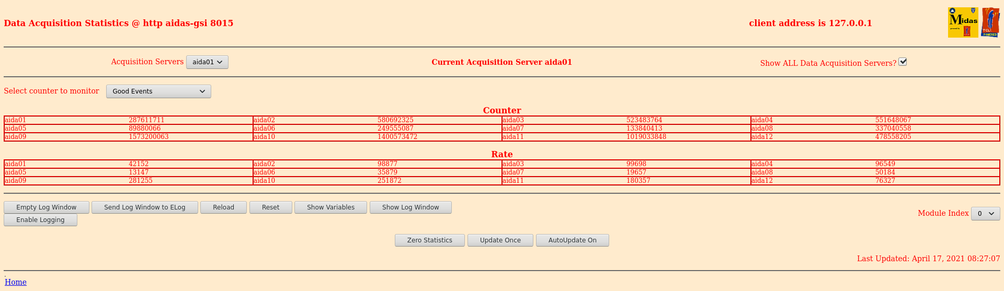This screenshot has height=291, width=1004.
Task: Toggle Show ALL Data Acquisition Servers checkbox
Action: coord(903,62)
